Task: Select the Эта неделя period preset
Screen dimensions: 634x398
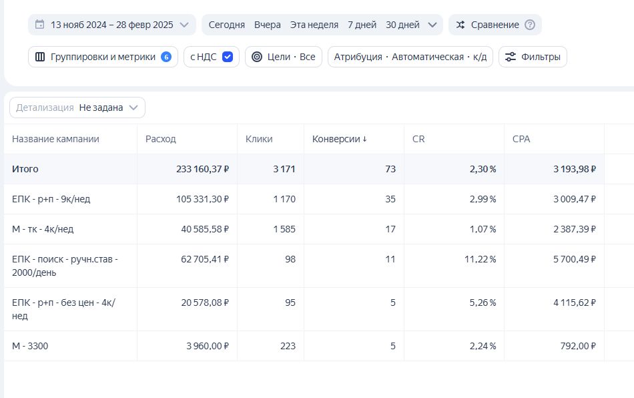Action: coord(314,25)
